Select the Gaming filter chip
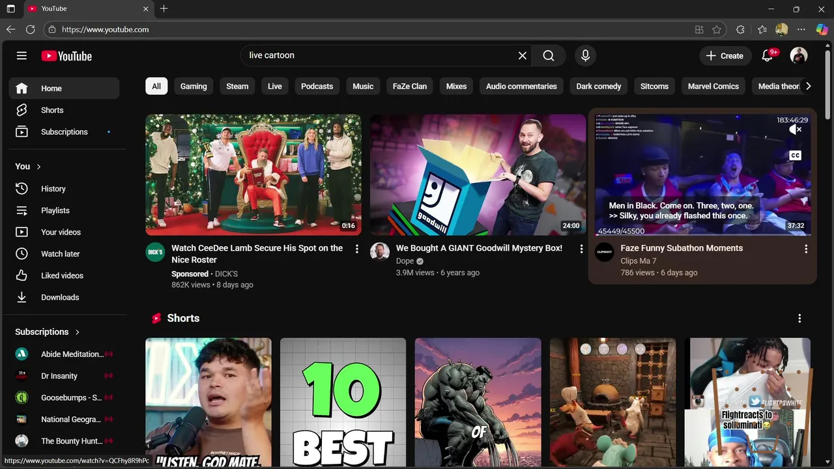The height and width of the screenshot is (469, 834). tap(194, 86)
